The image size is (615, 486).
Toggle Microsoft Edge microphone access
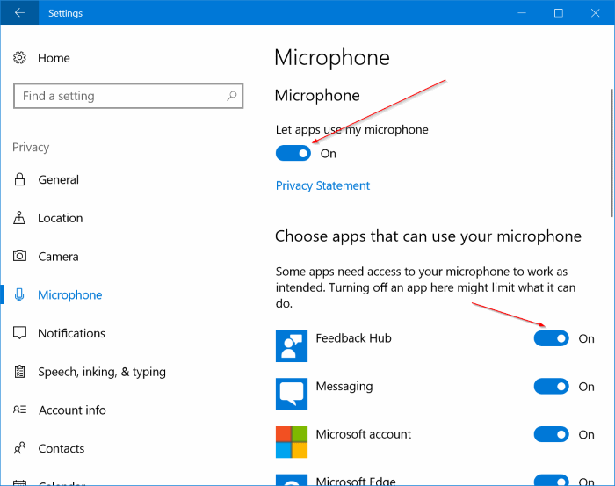(x=551, y=481)
